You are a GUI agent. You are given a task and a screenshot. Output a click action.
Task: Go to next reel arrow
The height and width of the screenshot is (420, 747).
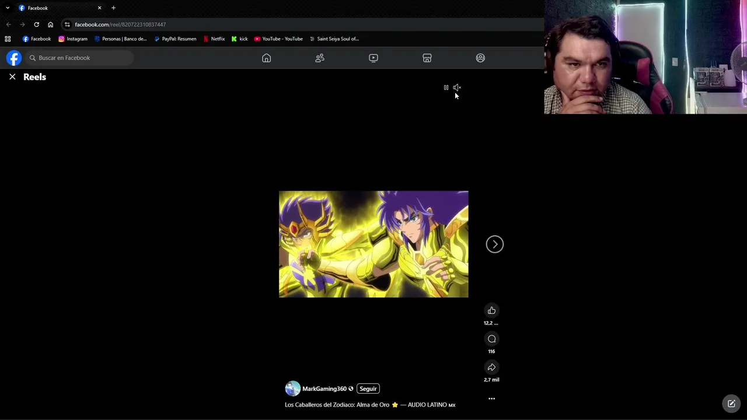pyautogui.click(x=495, y=244)
